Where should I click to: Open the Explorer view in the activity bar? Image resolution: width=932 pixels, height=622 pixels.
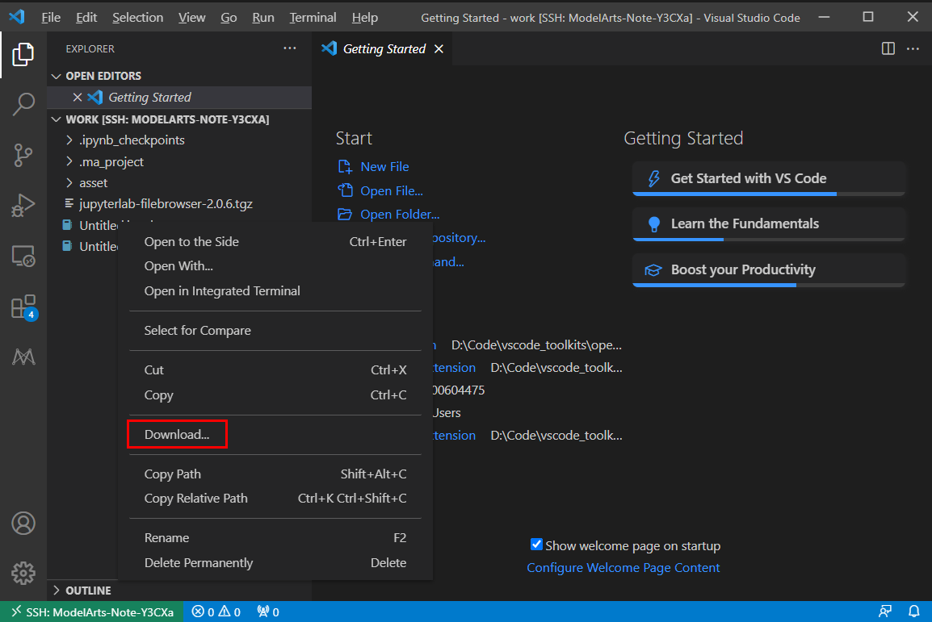[x=23, y=55]
